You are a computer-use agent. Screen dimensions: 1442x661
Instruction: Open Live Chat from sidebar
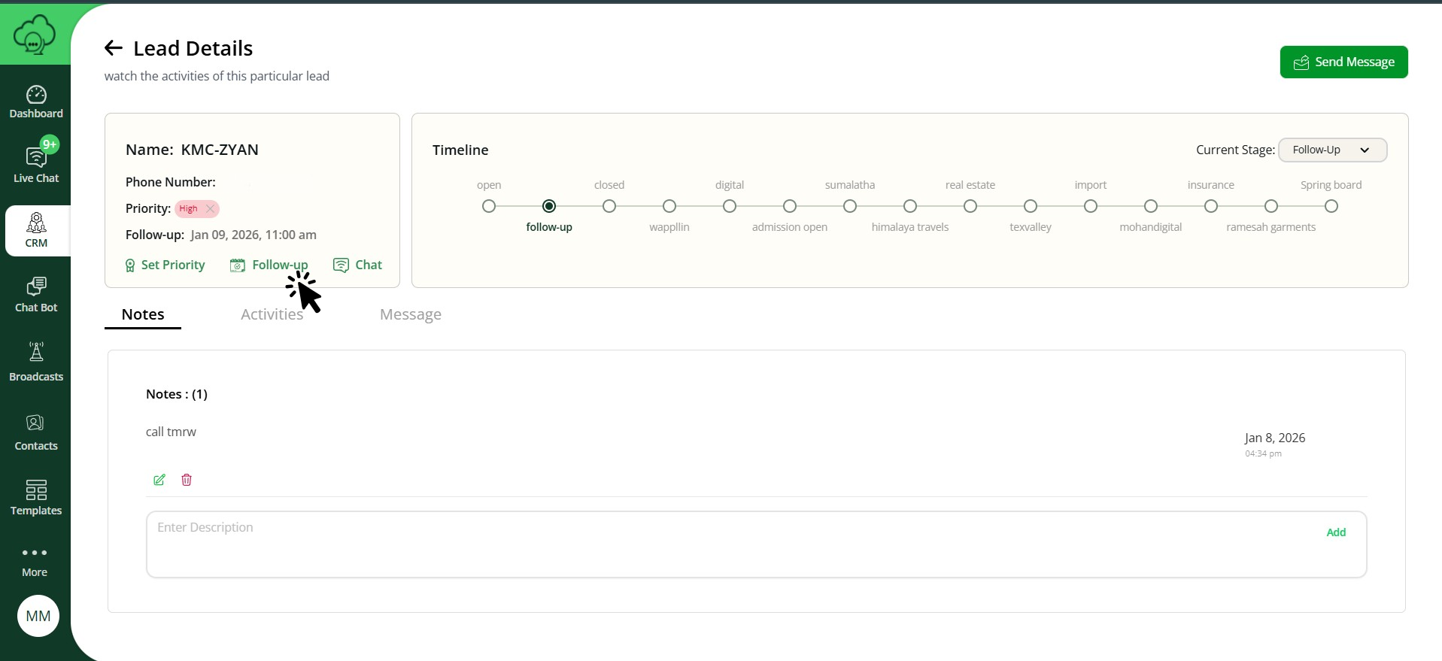point(36,164)
